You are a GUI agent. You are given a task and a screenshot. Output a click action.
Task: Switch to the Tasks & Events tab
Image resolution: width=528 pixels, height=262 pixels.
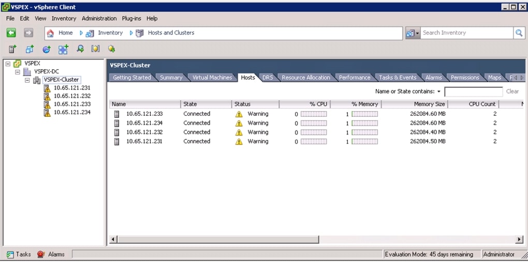pyautogui.click(x=398, y=78)
